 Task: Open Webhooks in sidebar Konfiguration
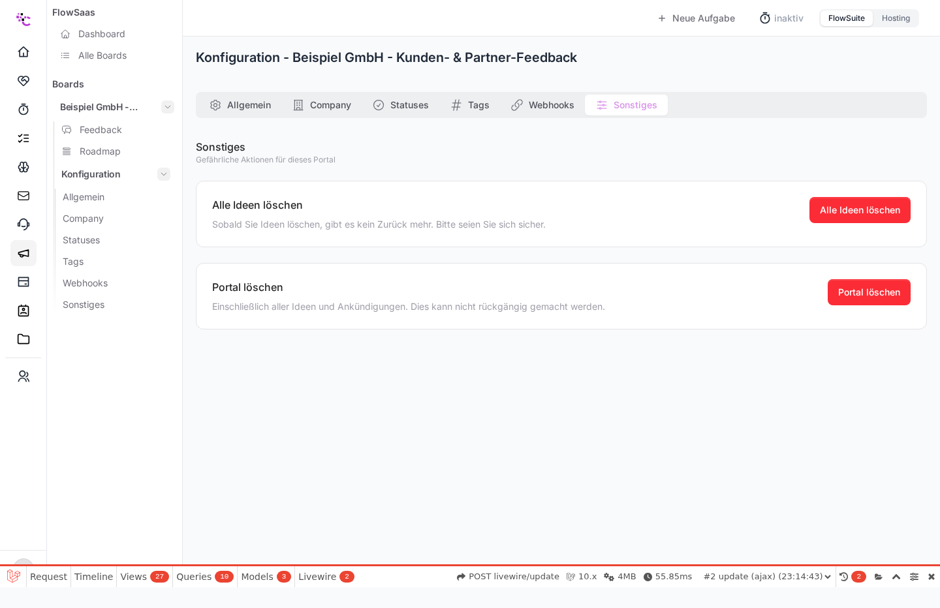(x=85, y=283)
